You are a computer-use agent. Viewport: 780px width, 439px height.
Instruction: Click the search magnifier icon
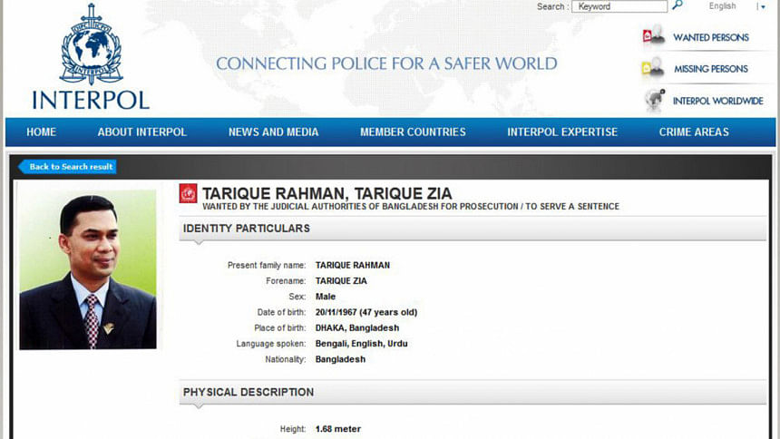point(677,6)
